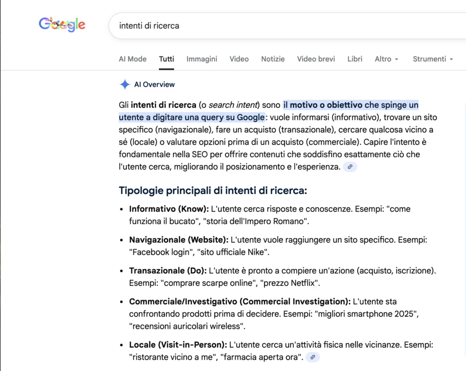Image resolution: width=466 pixels, height=371 pixels.
Task: Expand the Altro dropdown menu
Action: pos(386,59)
